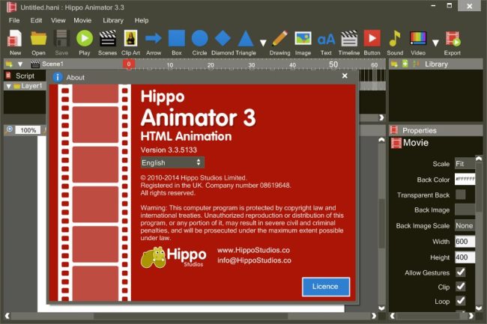The height and width of the screenshot is (324, 487).
Task: Click the zoom magnifier icon beside 100%
Action: pyautogui.click(x=9, y=129)
